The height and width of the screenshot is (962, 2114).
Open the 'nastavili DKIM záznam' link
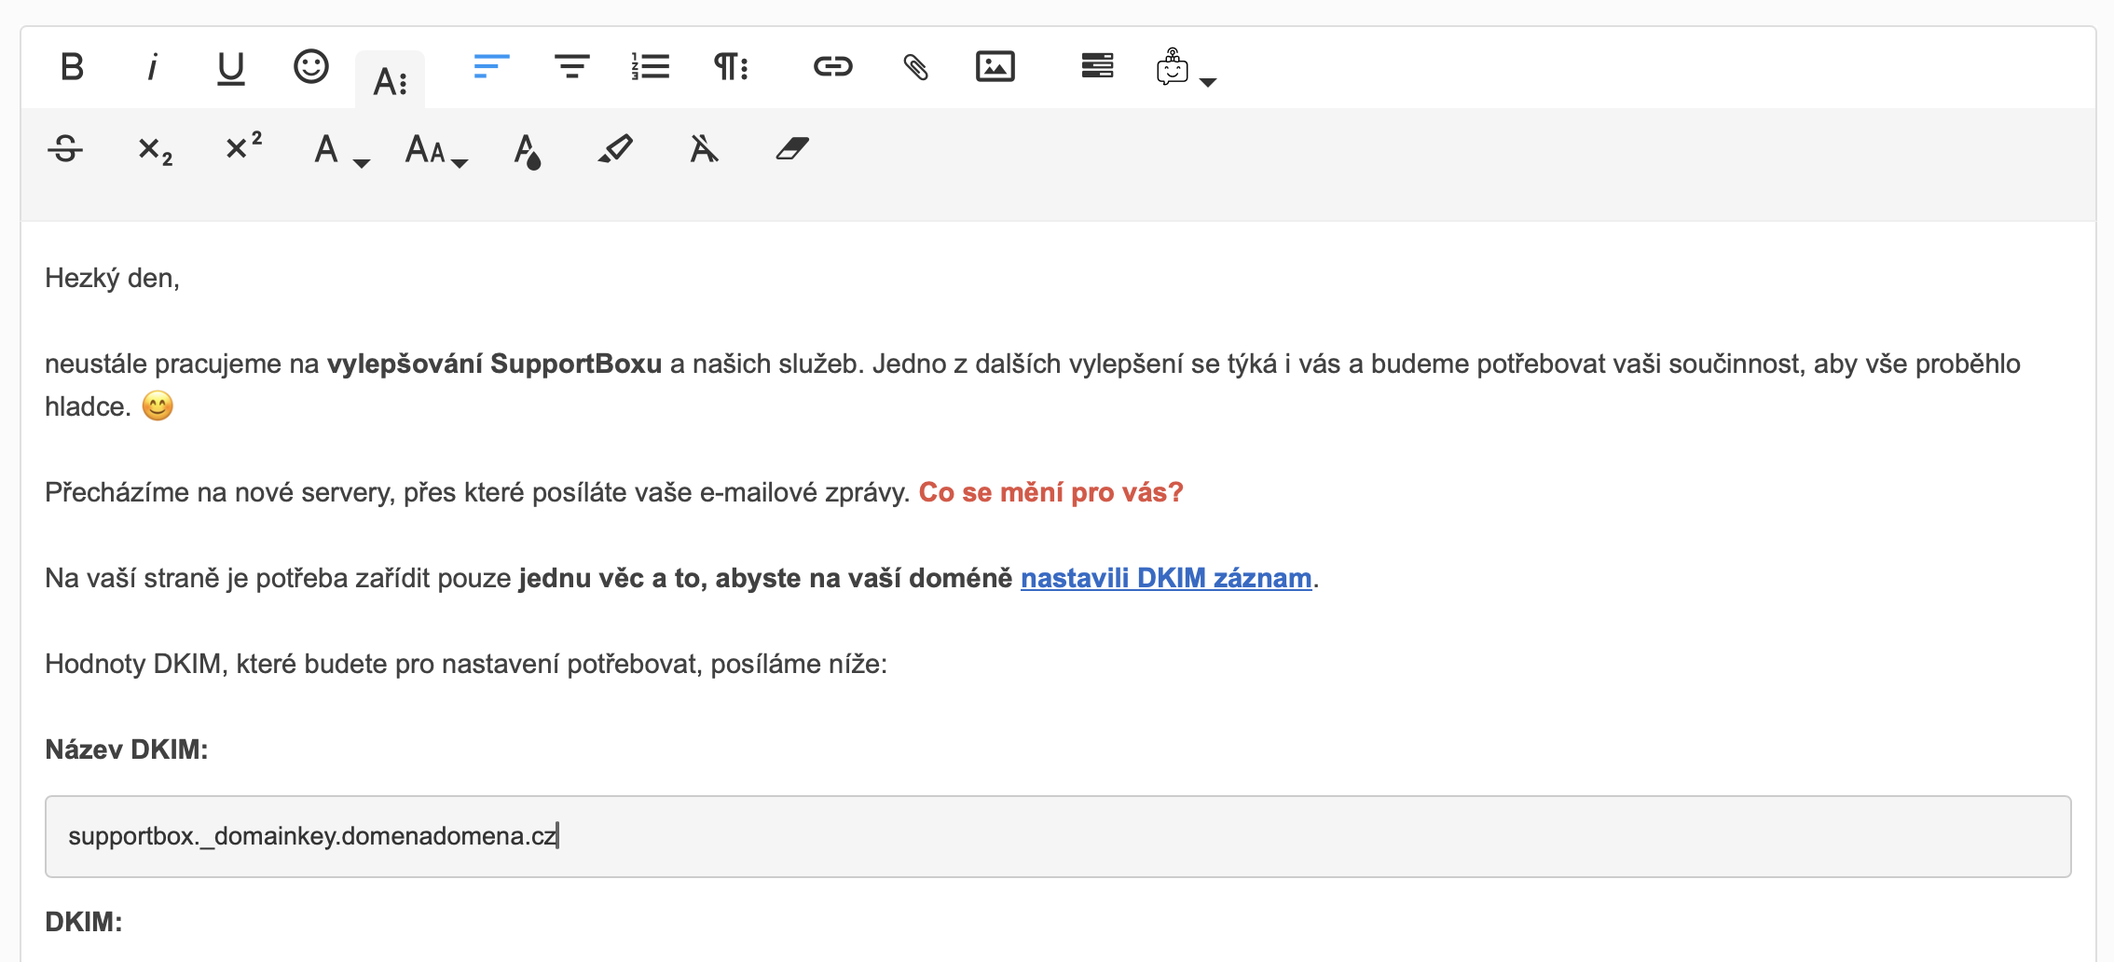[x=1165, y=578]
